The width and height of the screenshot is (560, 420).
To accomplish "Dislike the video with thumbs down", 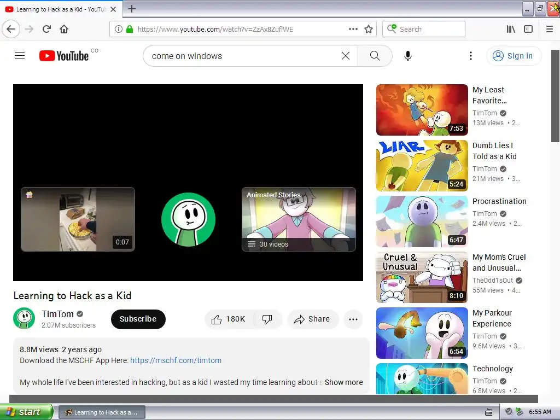I will click(x=267, y=319).
